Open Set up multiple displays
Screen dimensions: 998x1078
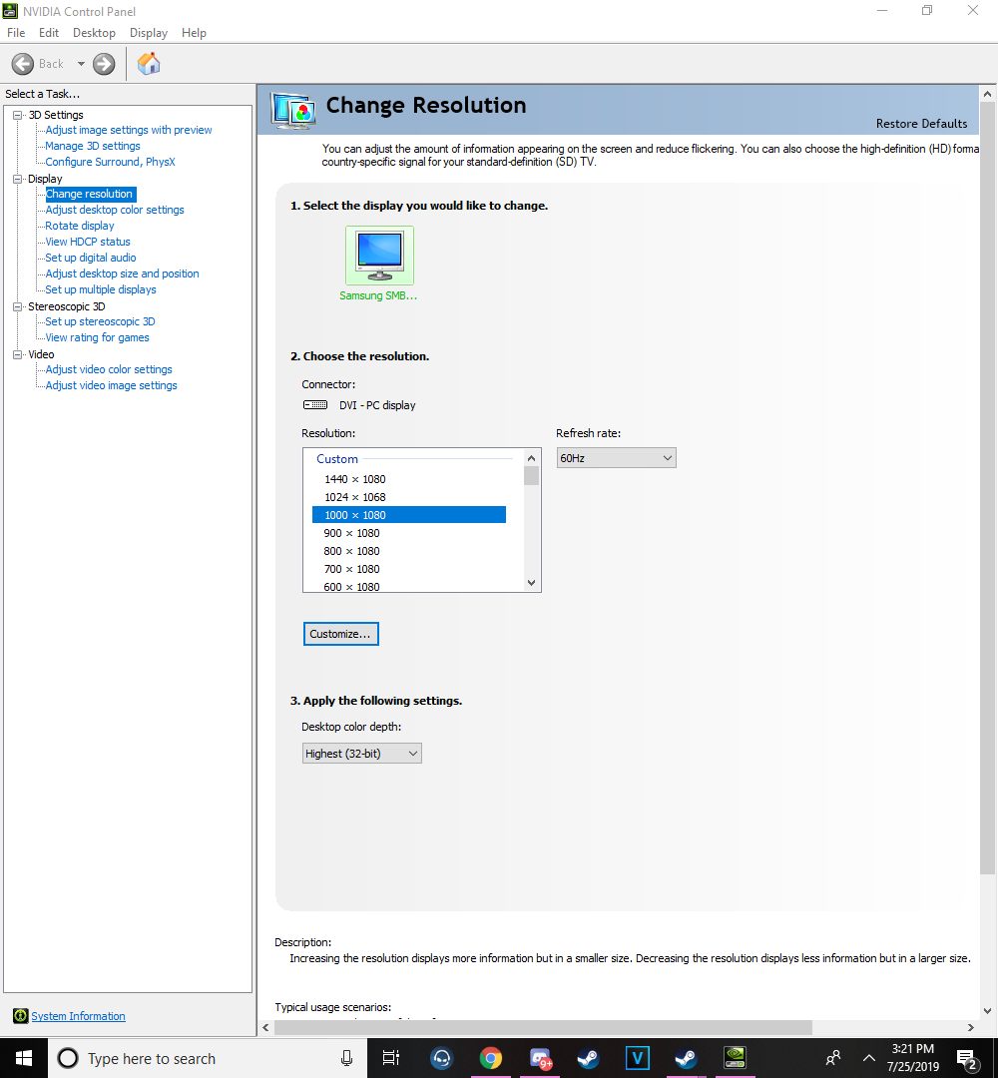point(101,289)
